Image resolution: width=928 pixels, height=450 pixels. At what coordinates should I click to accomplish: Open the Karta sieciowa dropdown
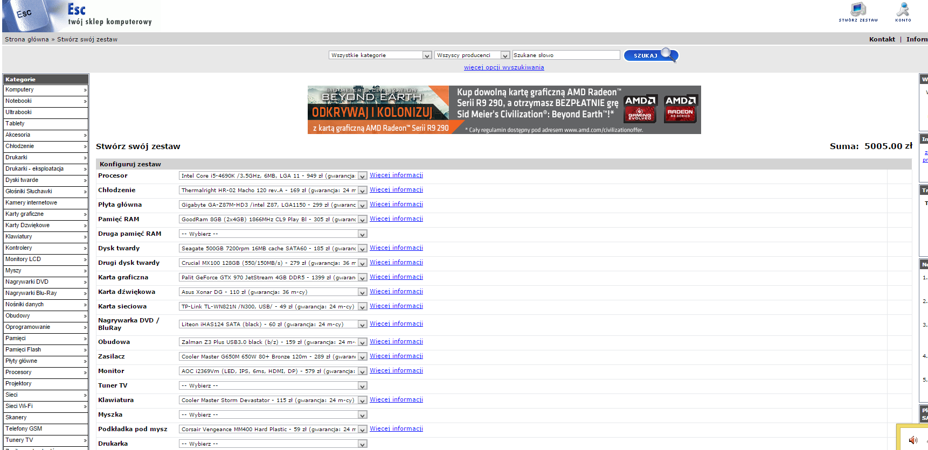click(273, 306)
